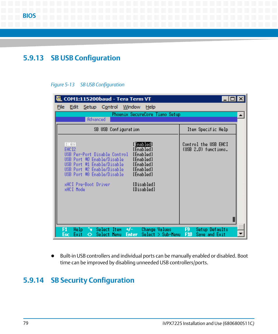Minimize the Tera Term window
Screen dimensions: 278x334
pos(225,99)
